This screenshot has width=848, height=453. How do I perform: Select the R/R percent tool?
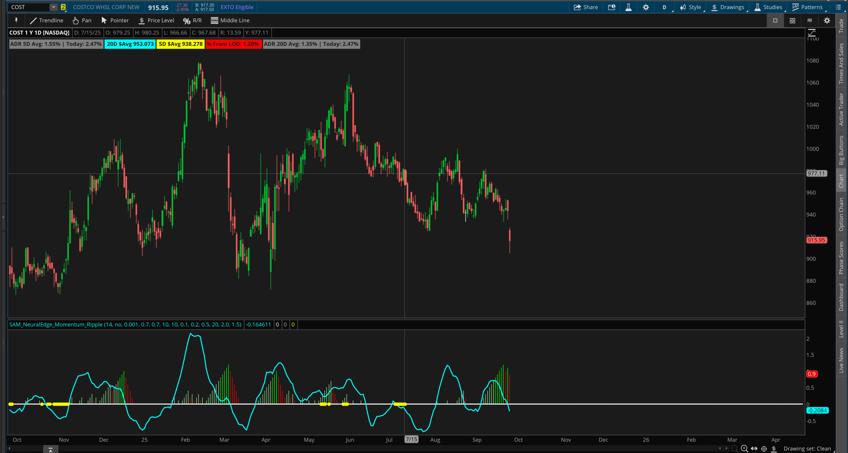click(x=192, y=21)
